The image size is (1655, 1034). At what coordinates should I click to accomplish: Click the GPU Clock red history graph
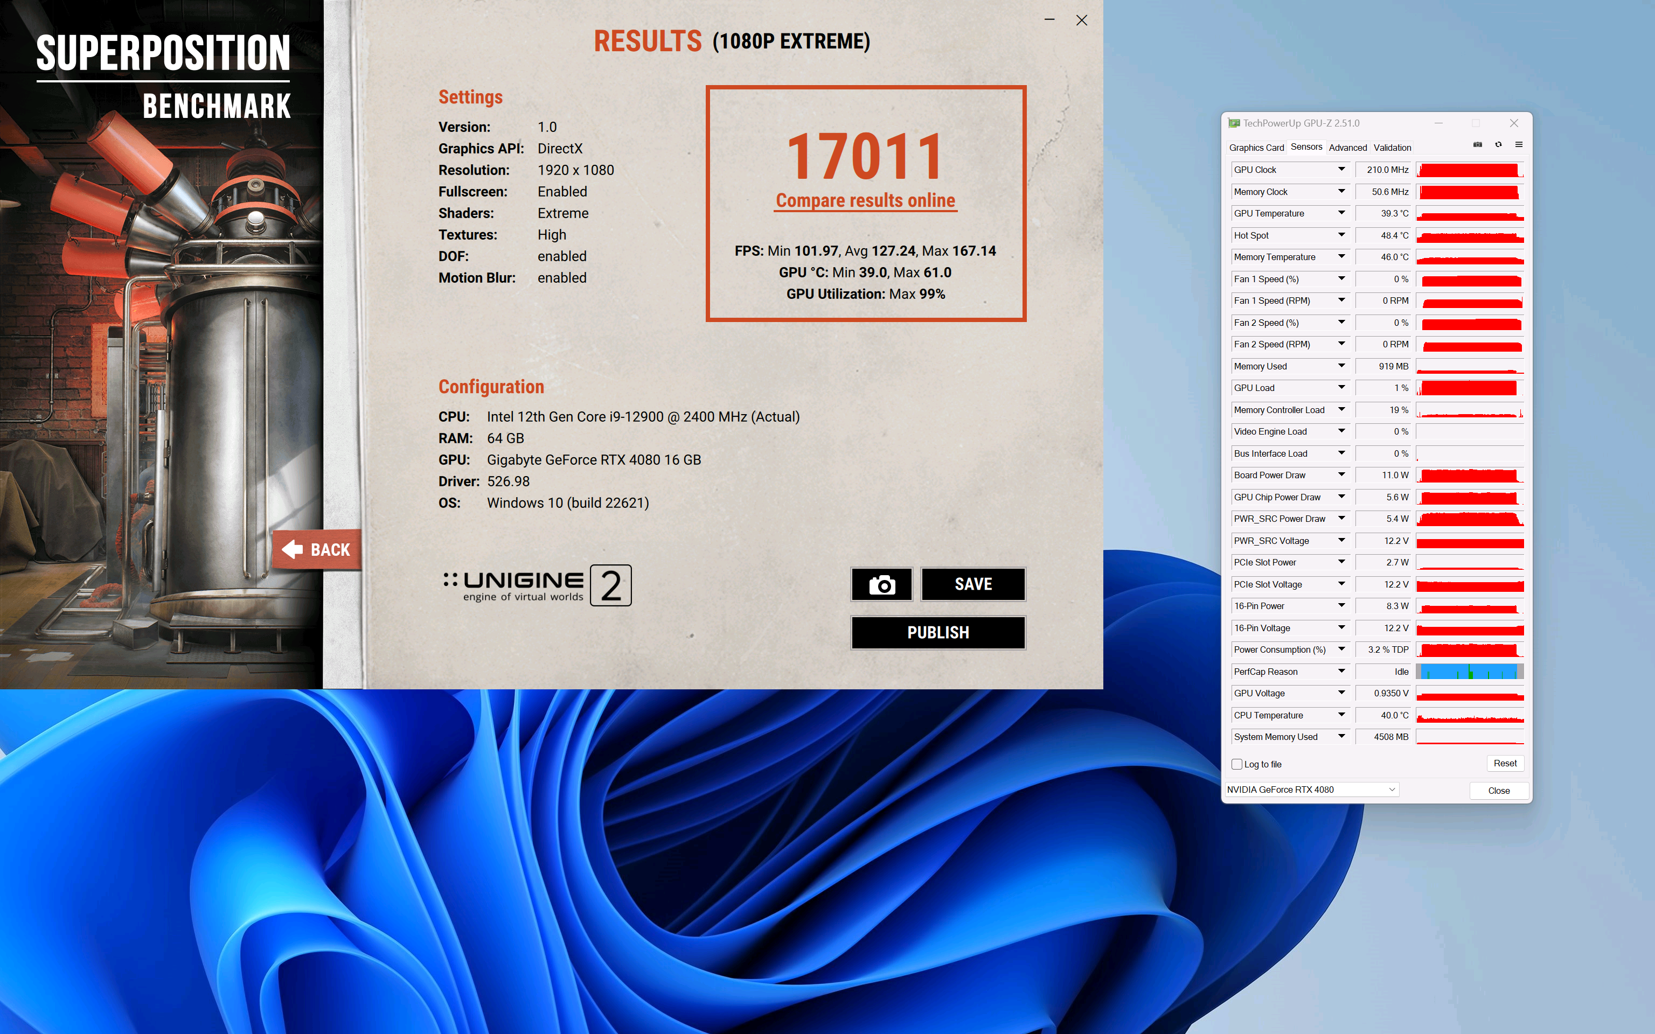(1470, 170)
